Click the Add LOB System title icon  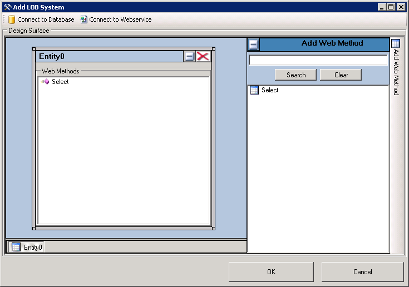[7, 7]
